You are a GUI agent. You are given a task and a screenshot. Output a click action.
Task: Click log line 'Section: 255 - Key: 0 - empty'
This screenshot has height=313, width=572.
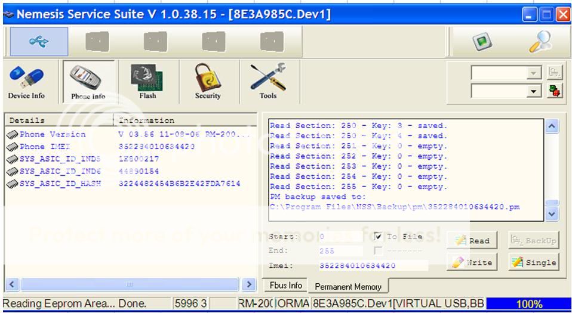tap(358, 187)
